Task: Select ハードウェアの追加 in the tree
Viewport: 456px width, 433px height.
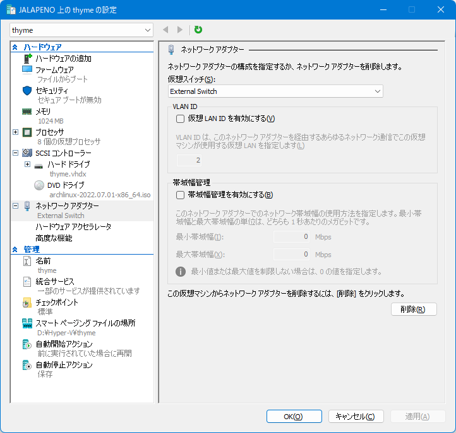Action: click(x=63, y=59)
